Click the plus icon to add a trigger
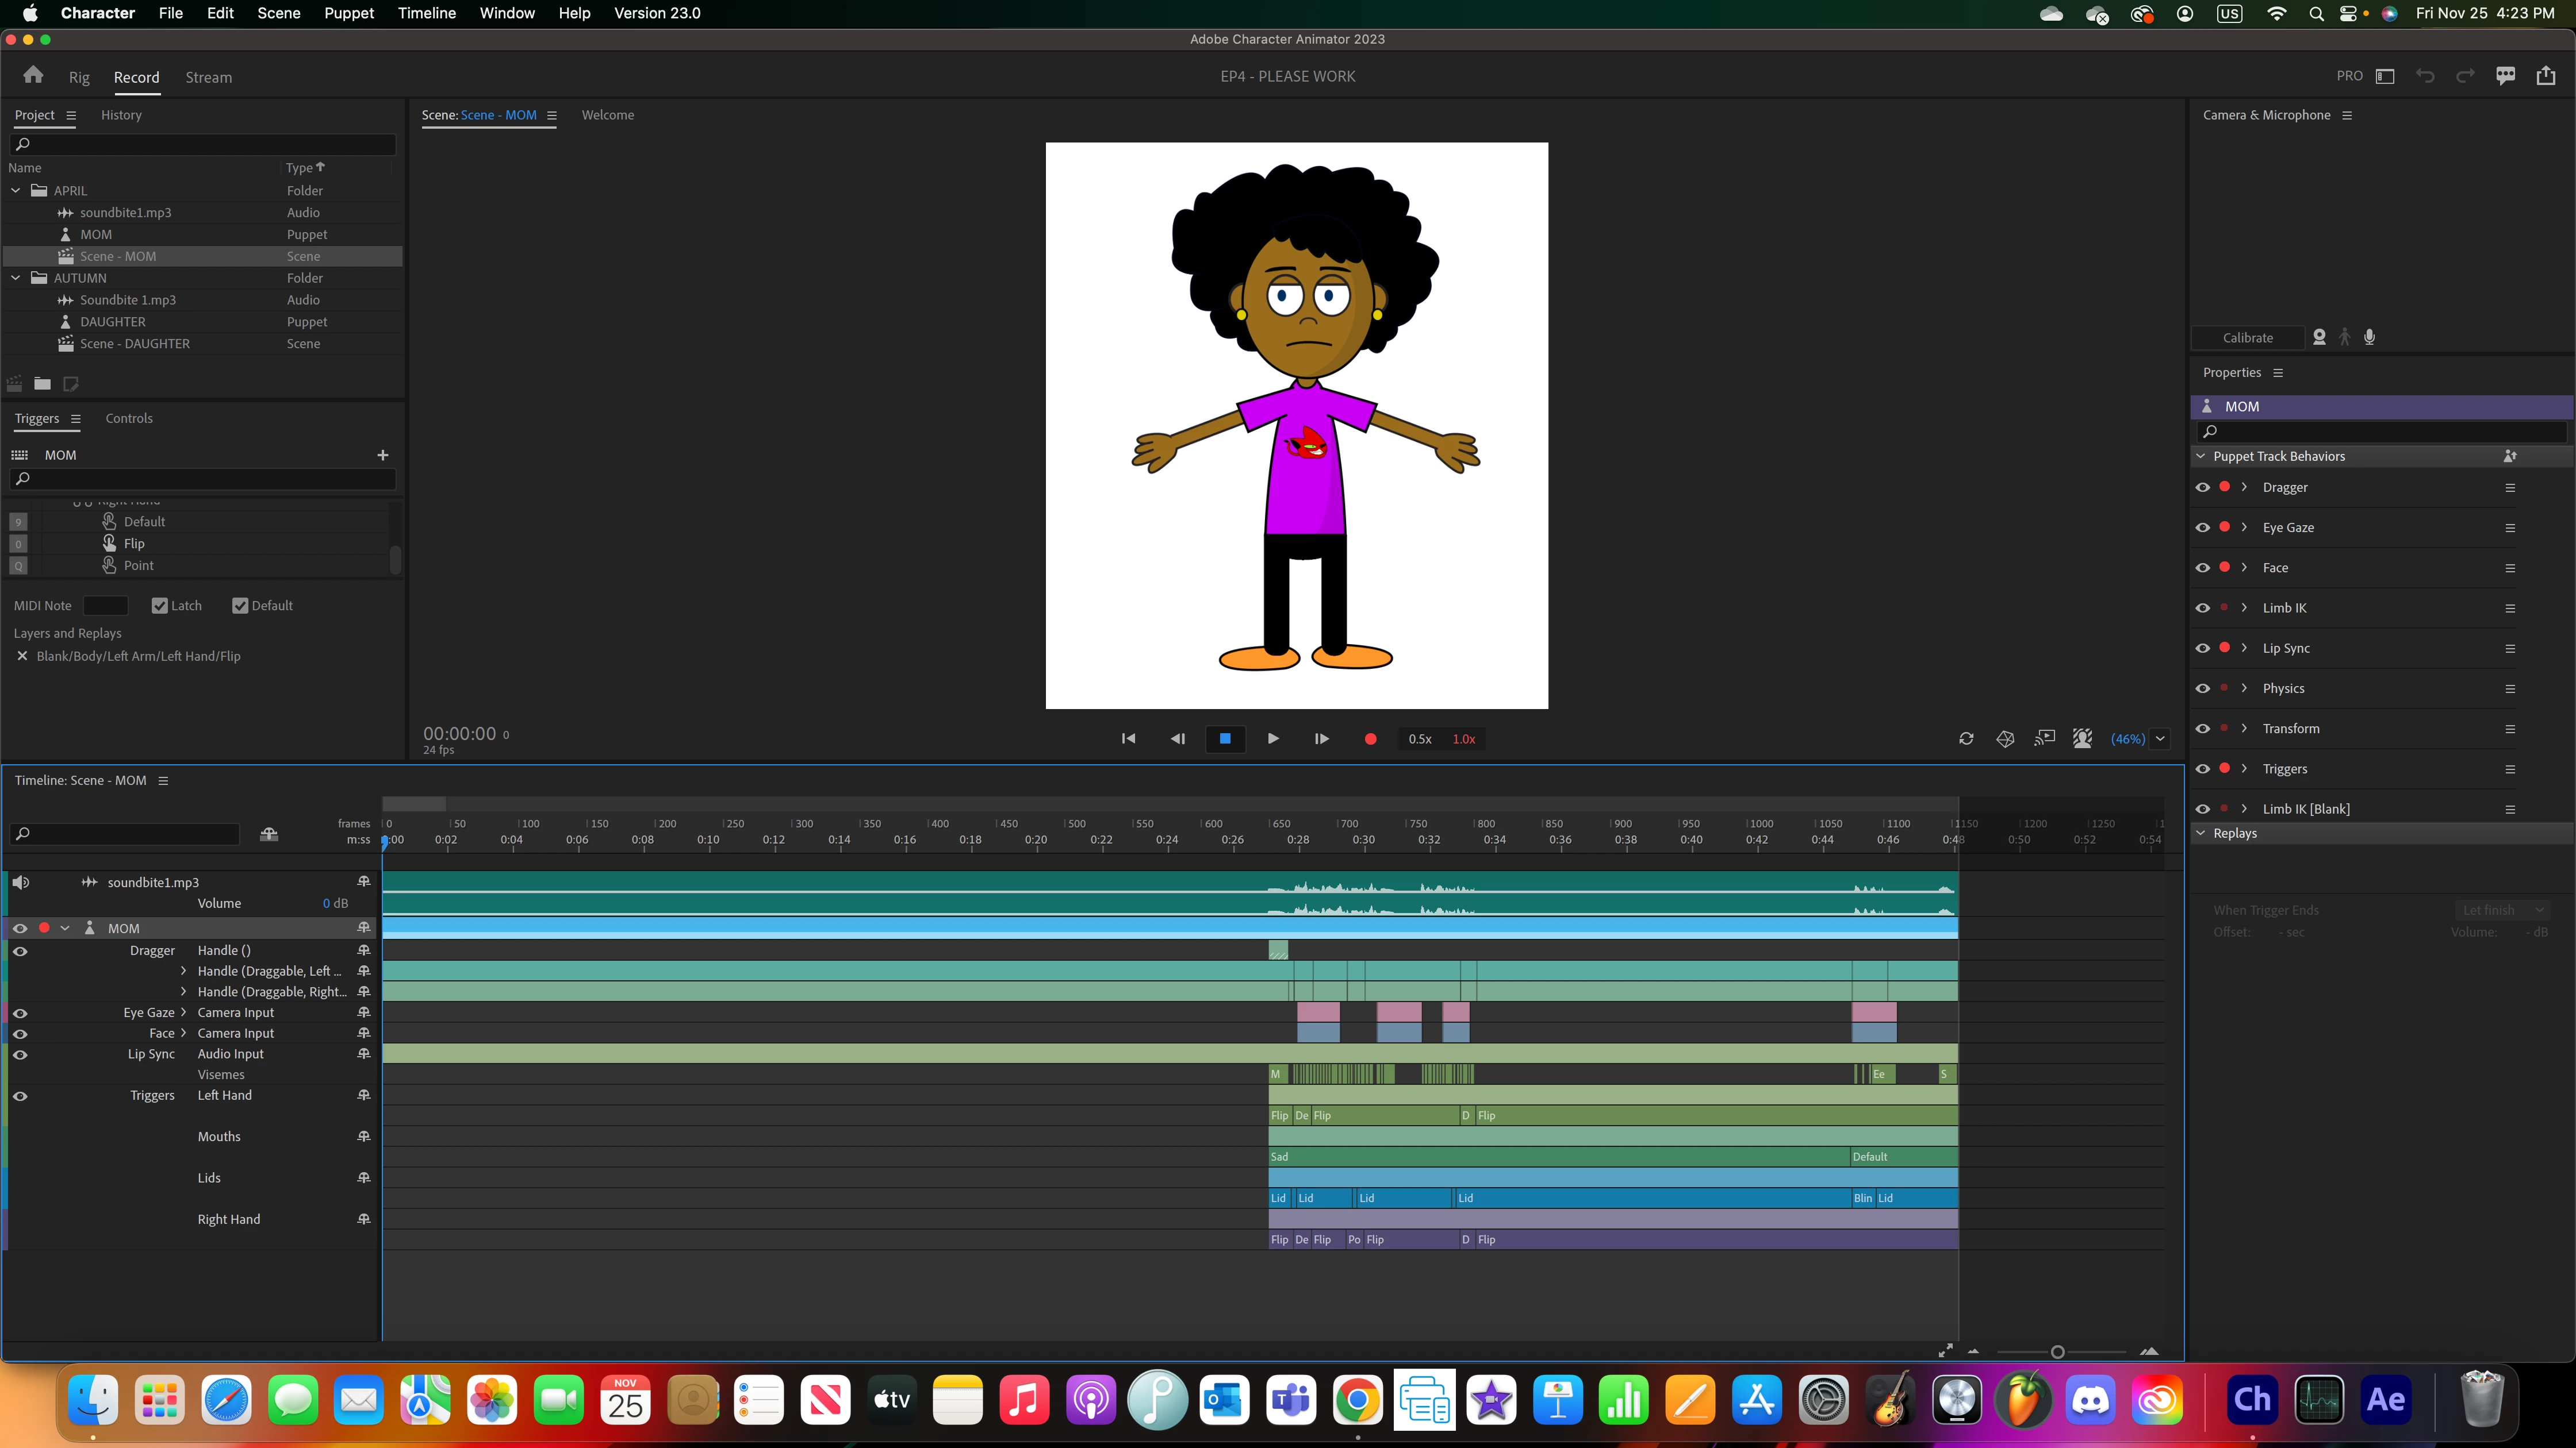Viewport: 2576px width, 1448px height. pyautogui.click(x=382, y=456)
